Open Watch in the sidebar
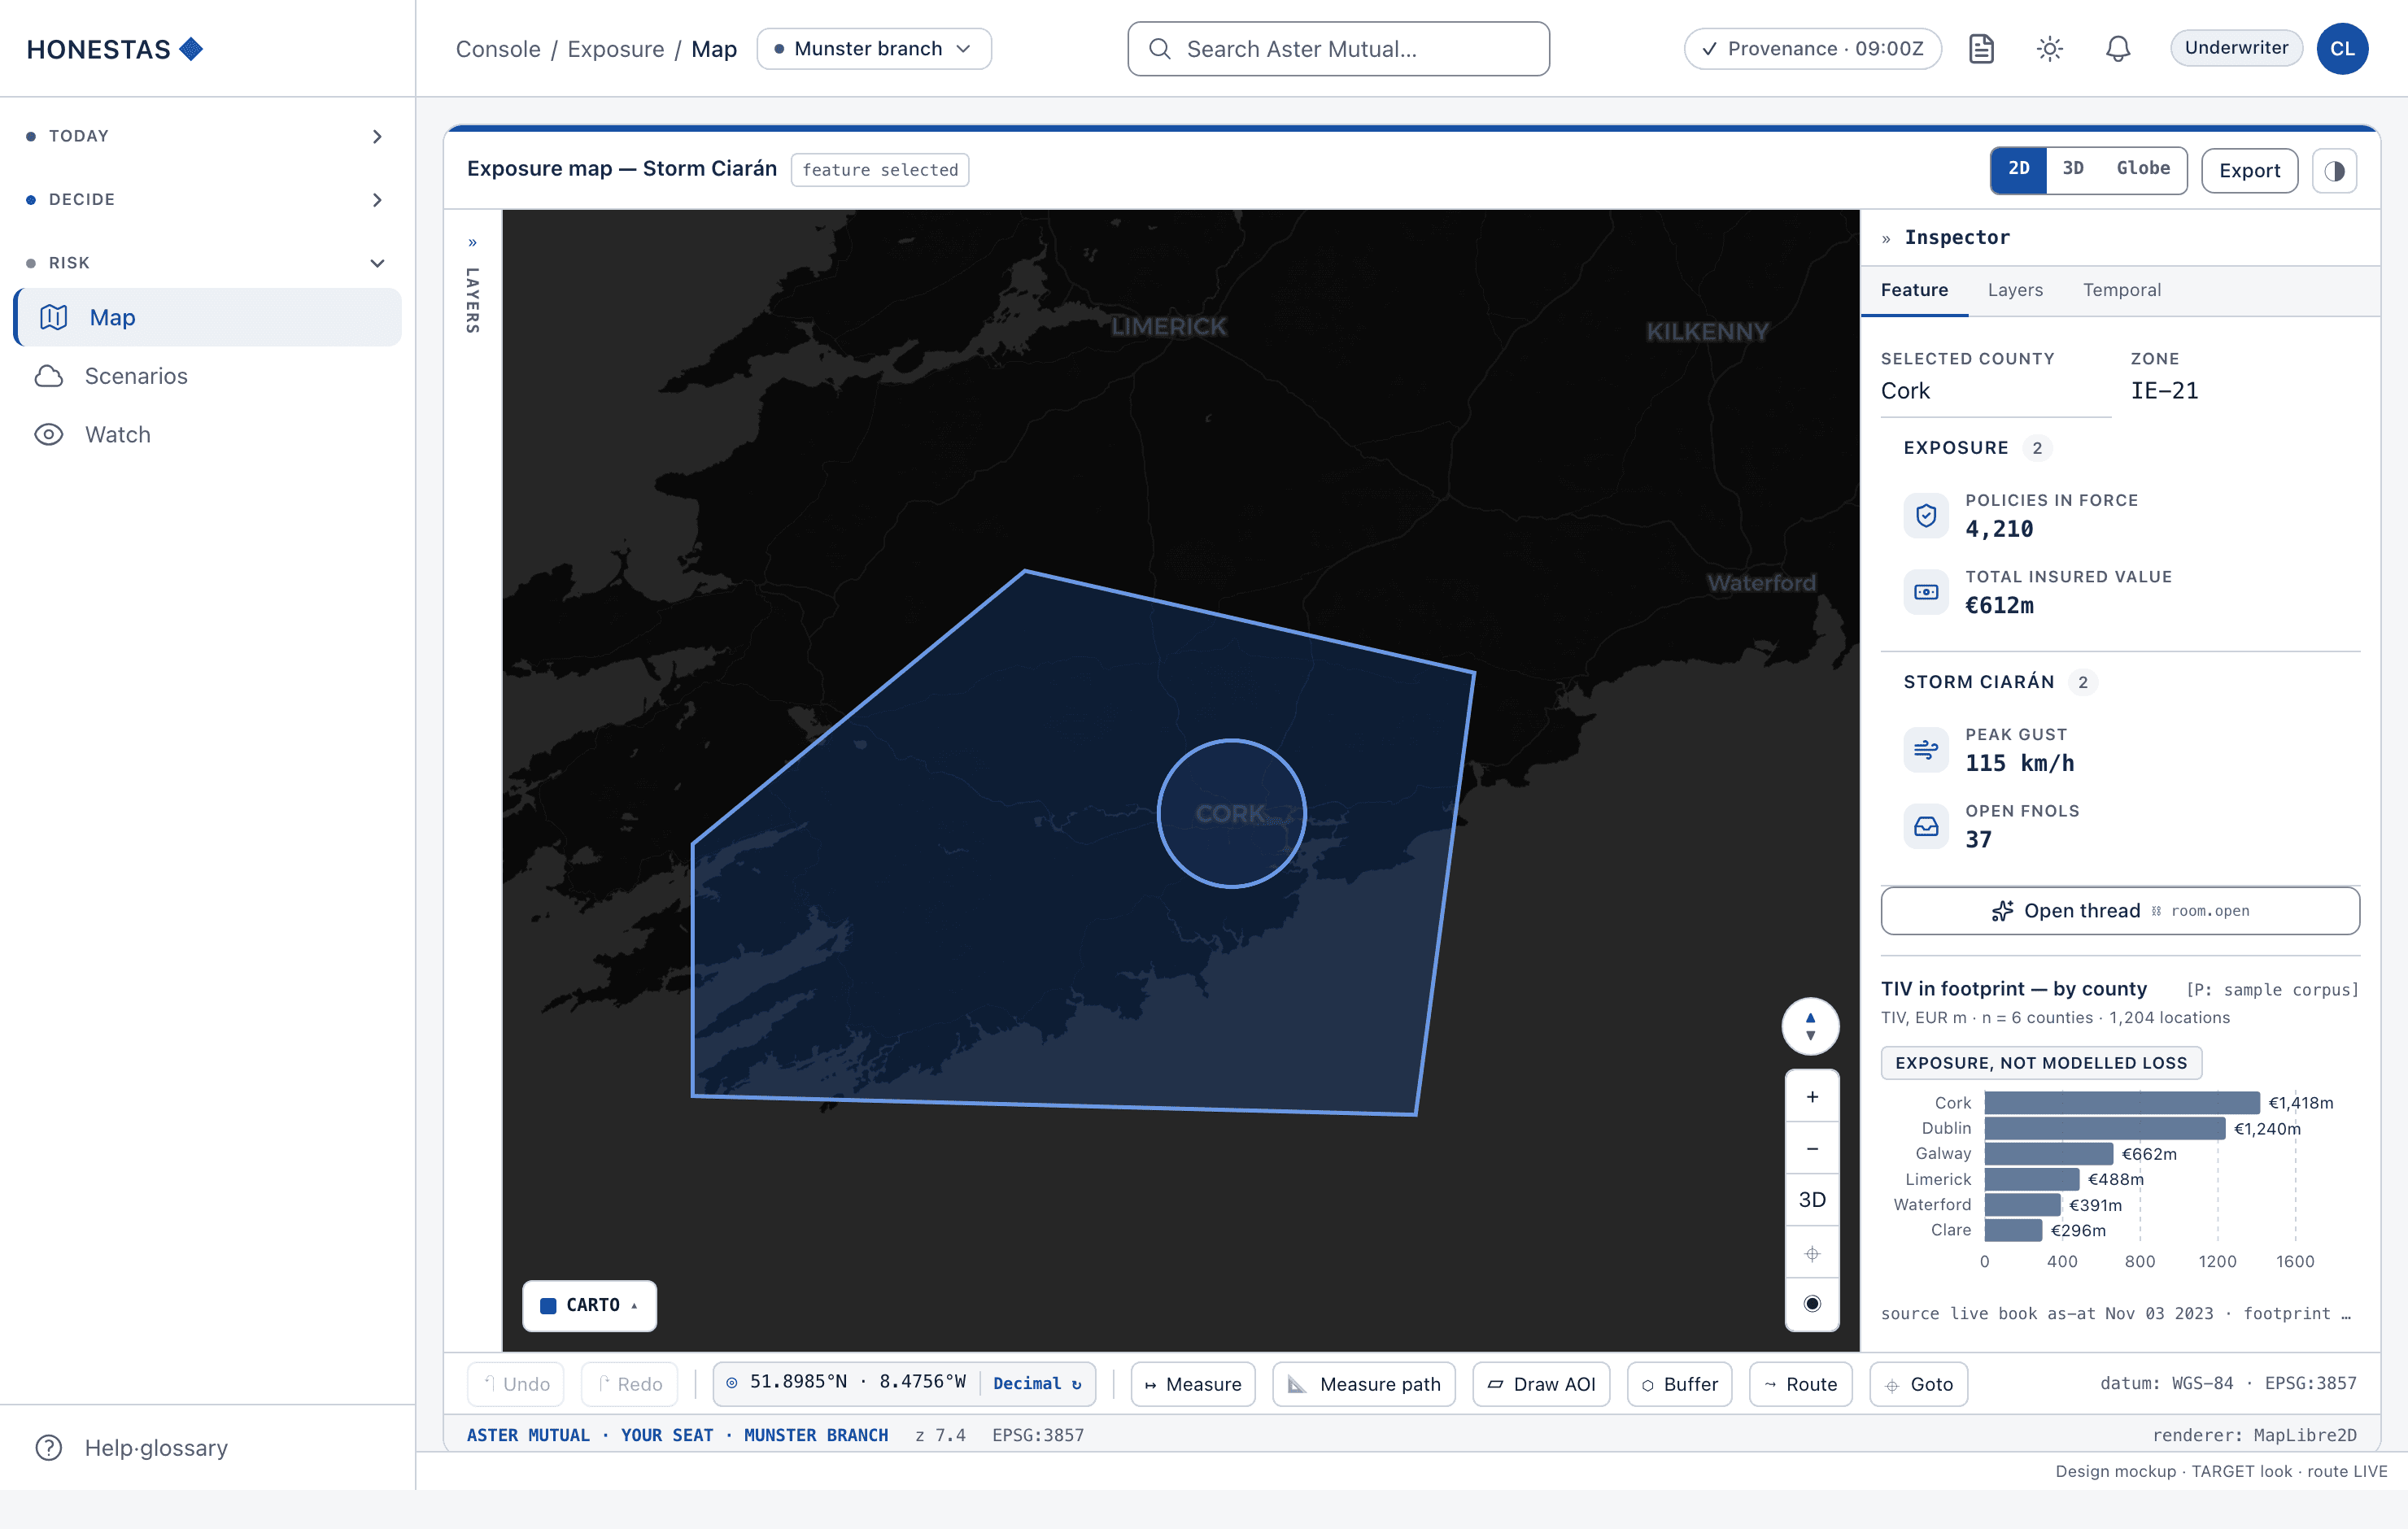This screenshot has height=1529, width=2408. 208,434
